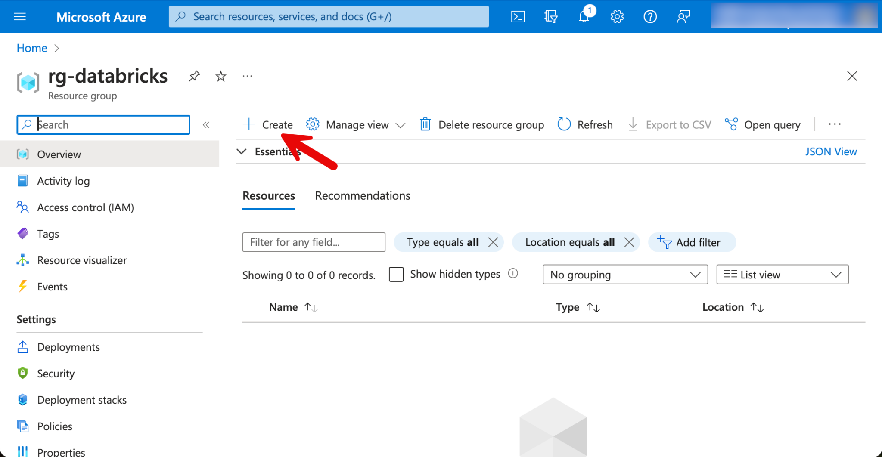
Task: Remove the Type equals all filter
Action: point(493,242)
